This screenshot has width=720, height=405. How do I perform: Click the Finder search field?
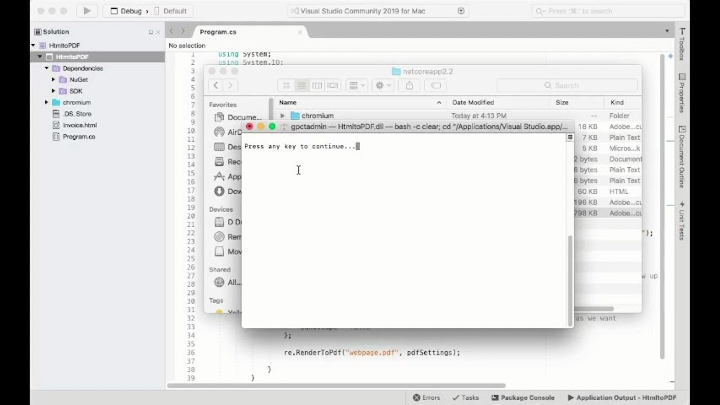tap(567, 85)
